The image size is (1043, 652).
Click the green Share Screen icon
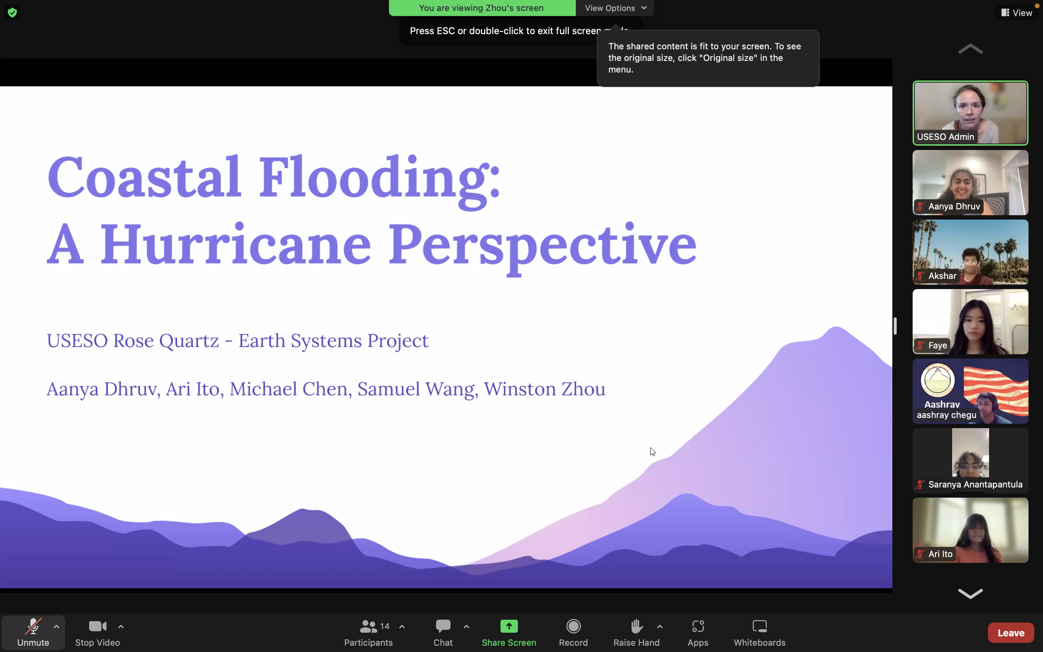[509, 626]
